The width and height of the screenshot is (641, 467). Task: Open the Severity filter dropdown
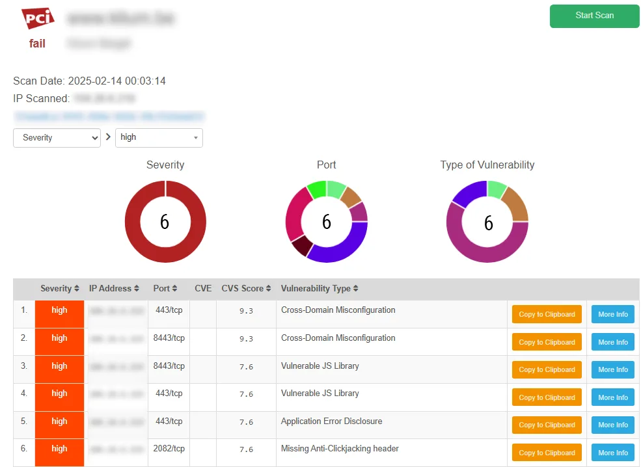coord(57,138)
